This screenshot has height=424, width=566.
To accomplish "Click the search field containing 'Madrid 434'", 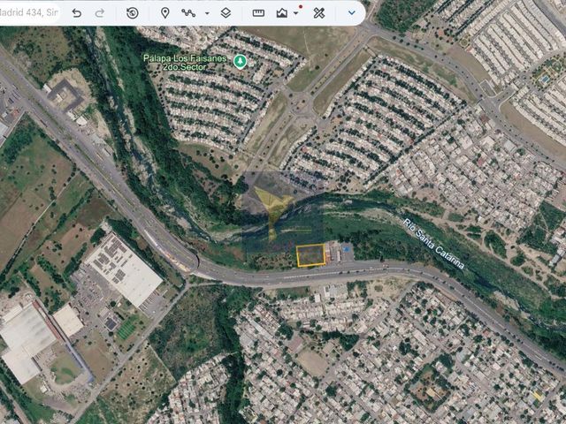I will (29, 13).
